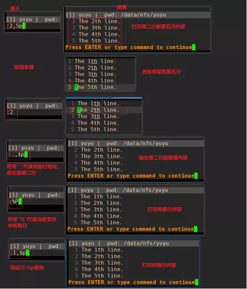Click the red 结果 heading label

[x=122, y=7]
